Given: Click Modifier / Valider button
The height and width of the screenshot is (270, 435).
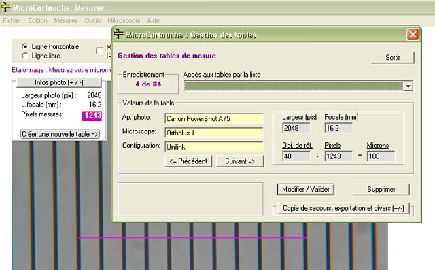Looking at the screenshot, I should tap(306, 189).
